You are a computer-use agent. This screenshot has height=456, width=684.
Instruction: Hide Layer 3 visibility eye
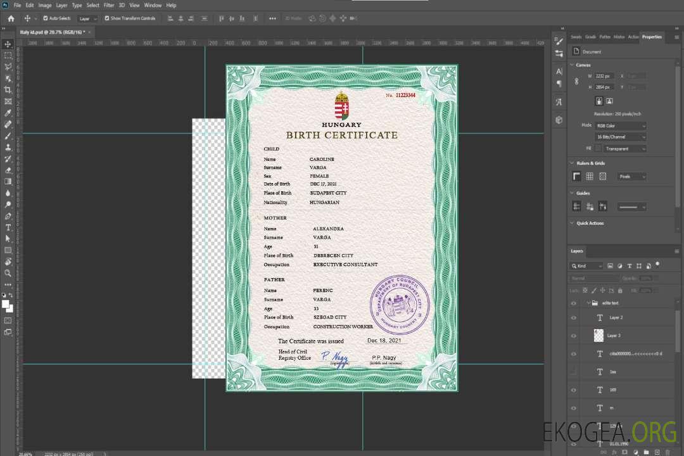pyautogui.click(x=574, y=336)
